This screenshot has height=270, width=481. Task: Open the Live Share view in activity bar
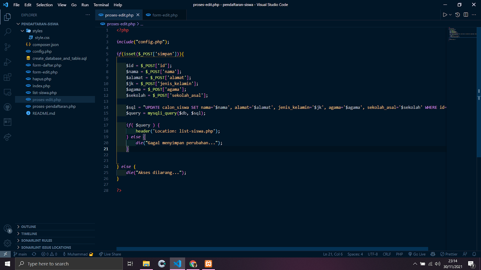pyautogui.click(x=8, y=137)
